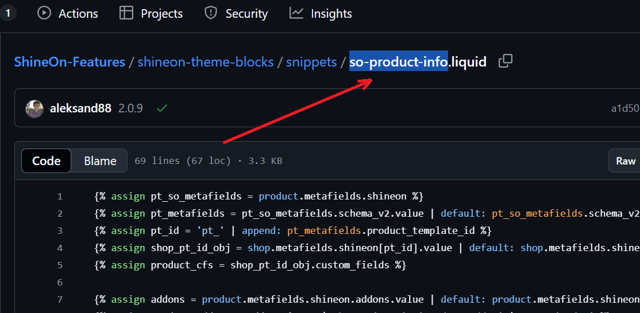The image size is (640, 313).
Task: Select line number 6
Action: (x=60, y=282)
